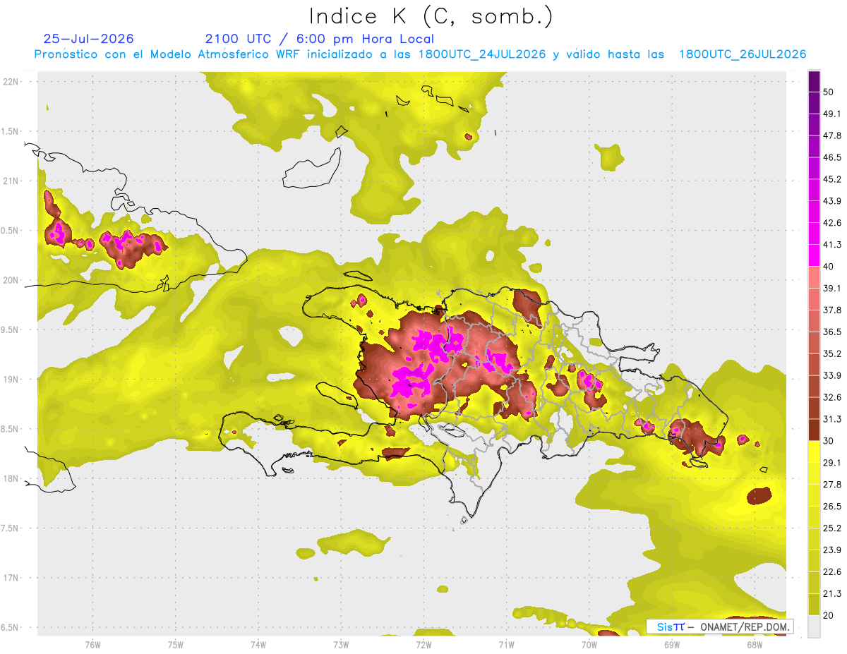Click the 76W longitude label
Screen dimensions: 847x654
pyautogui.click(x=92, y=644)
